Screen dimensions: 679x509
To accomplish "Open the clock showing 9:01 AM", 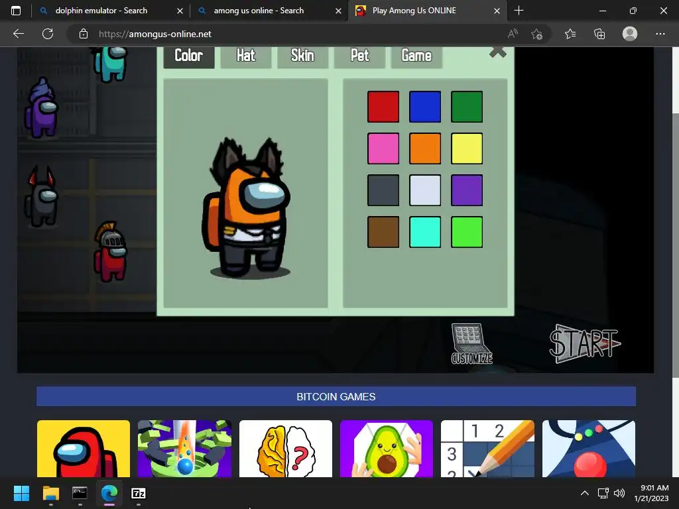I will click(x=652, y=493).
